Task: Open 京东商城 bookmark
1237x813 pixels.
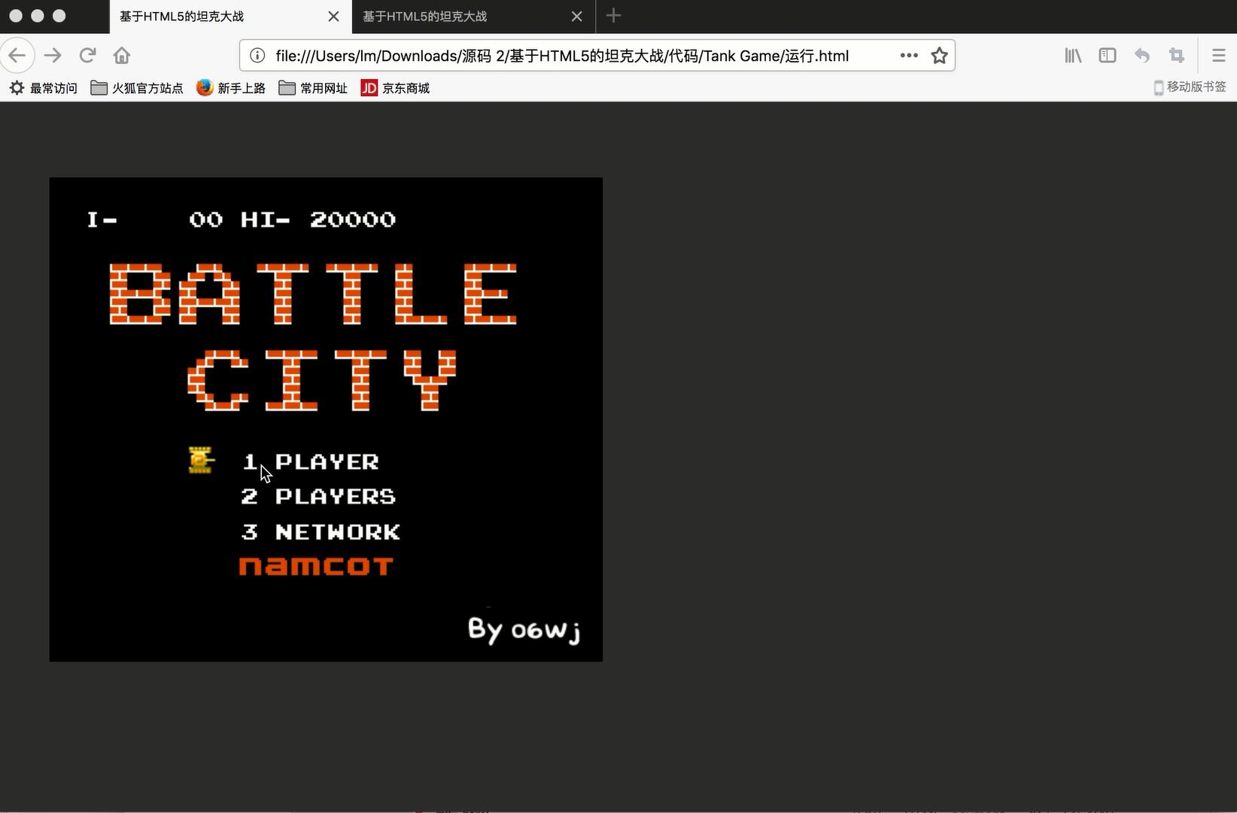Action: (395, 88)
